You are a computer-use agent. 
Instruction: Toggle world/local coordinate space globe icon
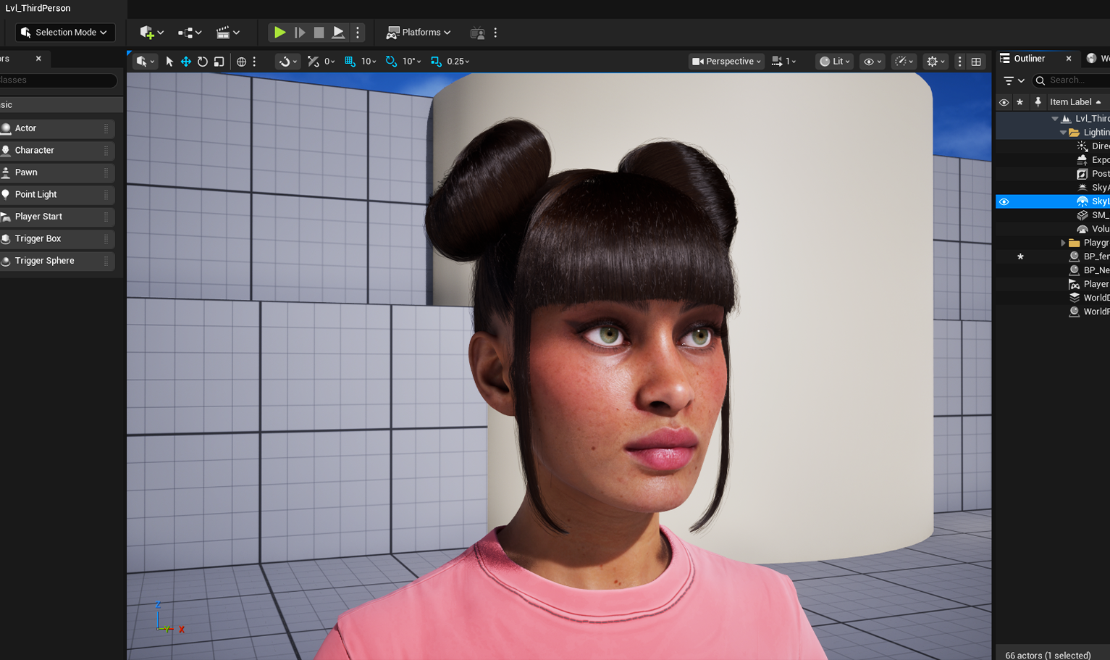(x=242, y=62)
